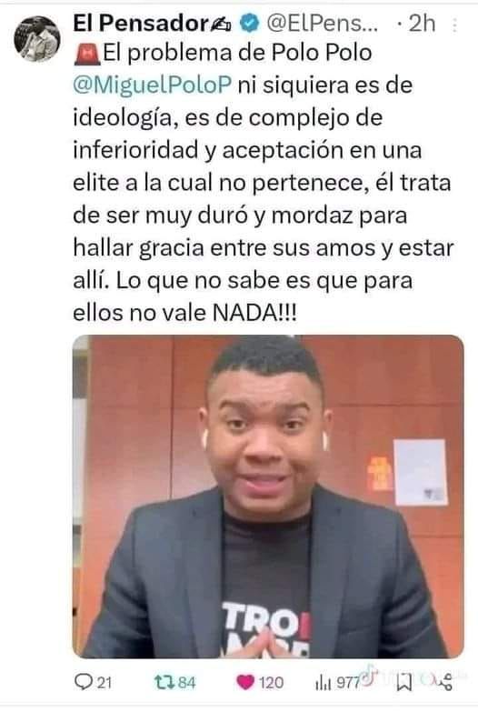This screenshot has width=478, height=712.
Task: Click the blue verified badge
Action: (x=249, y=23)
